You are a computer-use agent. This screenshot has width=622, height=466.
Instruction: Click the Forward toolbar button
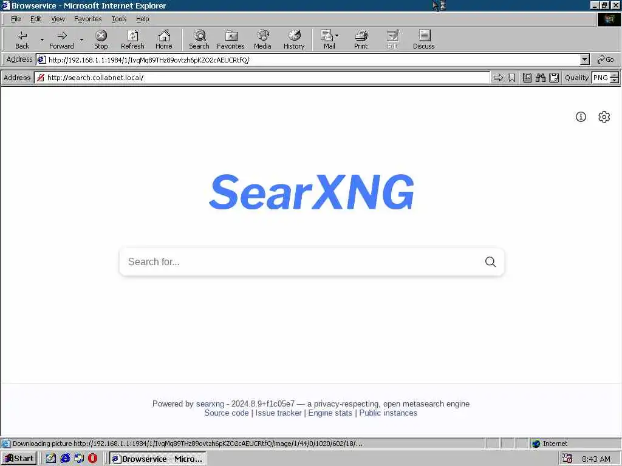coord(61,39)
